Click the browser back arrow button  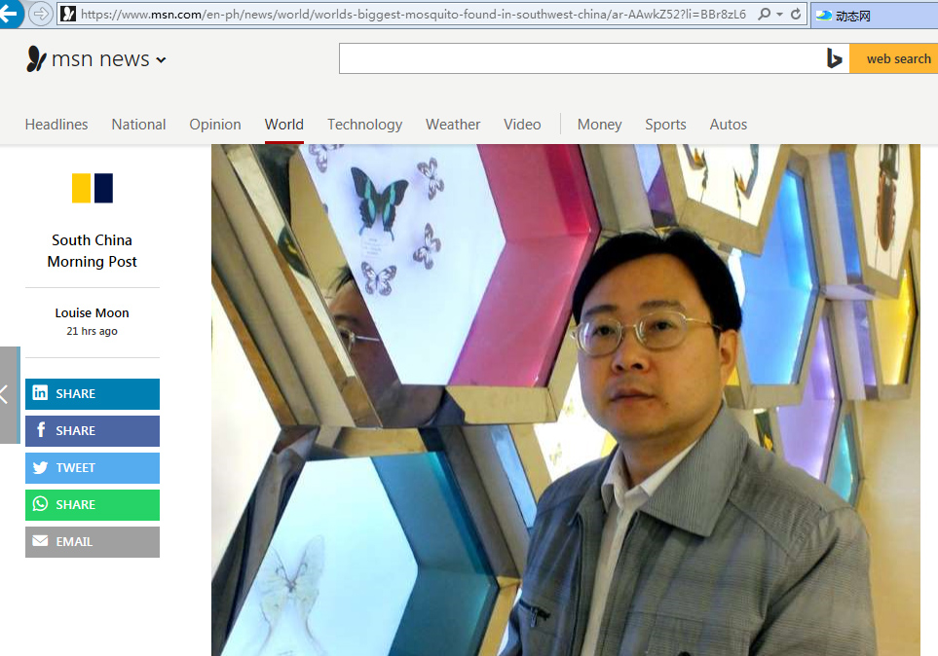coord(9,14)
